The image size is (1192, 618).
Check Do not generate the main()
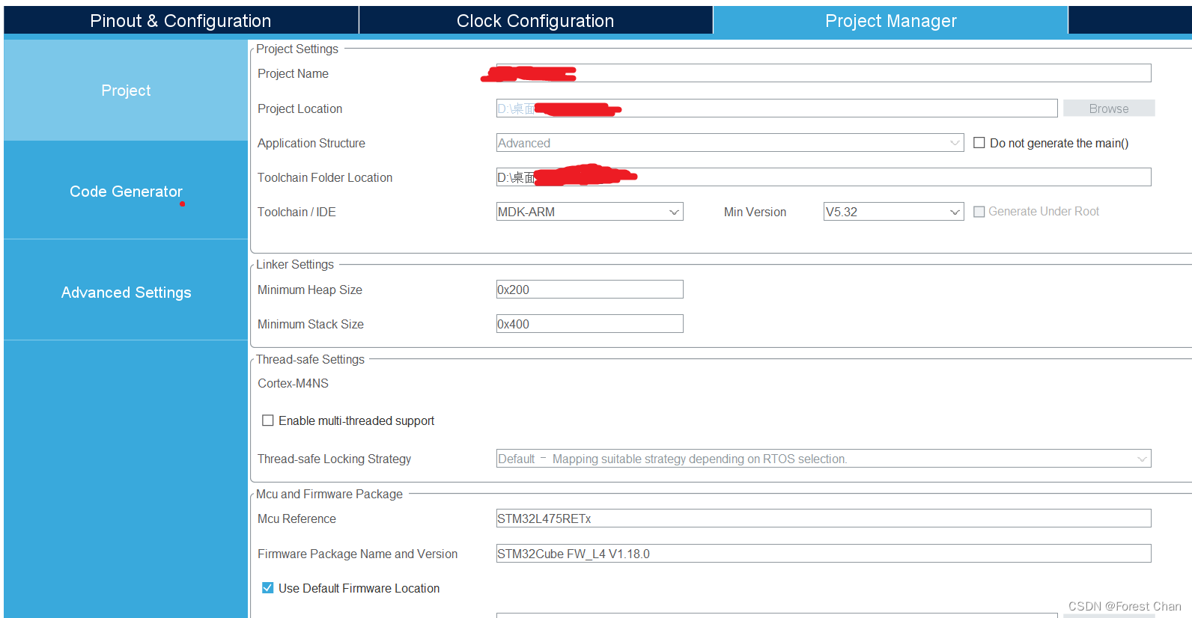(x=979, y=143)
